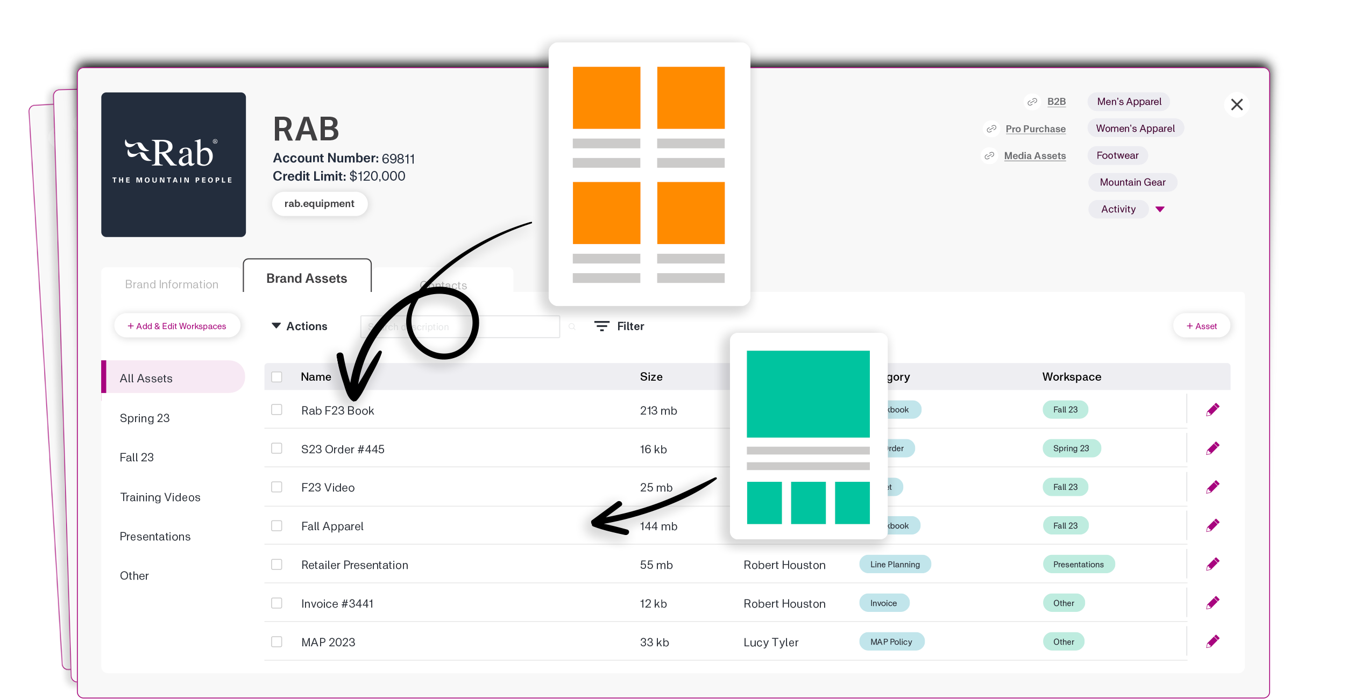This screenshot has height=699, width=1347.
Task: Click the plus Asset button
Action: click(1203, 326)
